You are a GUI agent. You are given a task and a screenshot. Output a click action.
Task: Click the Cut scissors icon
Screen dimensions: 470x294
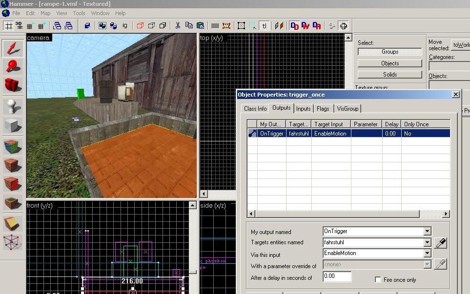click(178, 26)
